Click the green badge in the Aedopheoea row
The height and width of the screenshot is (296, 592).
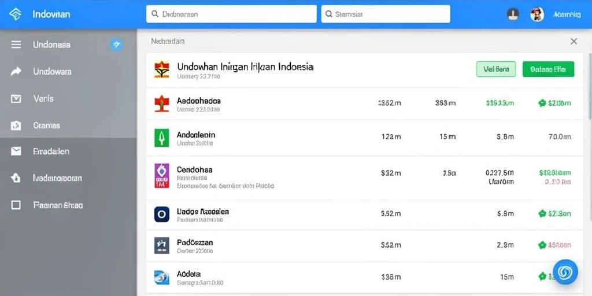tap(542, 103)
